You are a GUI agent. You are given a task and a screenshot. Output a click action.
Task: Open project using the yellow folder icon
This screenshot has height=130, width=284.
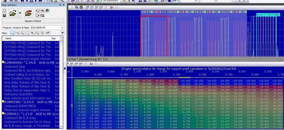pos(13,13)
